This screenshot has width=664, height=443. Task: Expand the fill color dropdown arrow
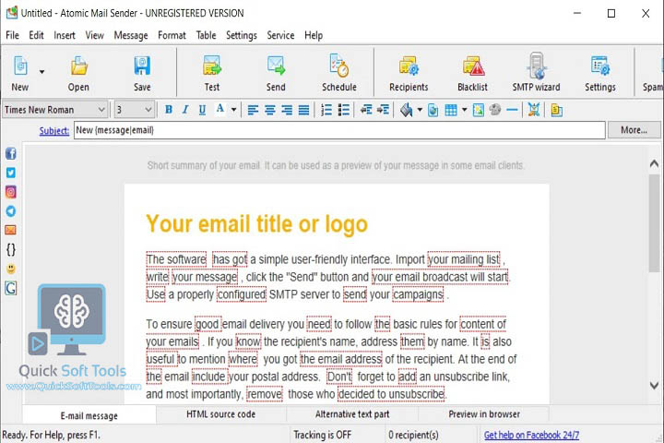420,110
